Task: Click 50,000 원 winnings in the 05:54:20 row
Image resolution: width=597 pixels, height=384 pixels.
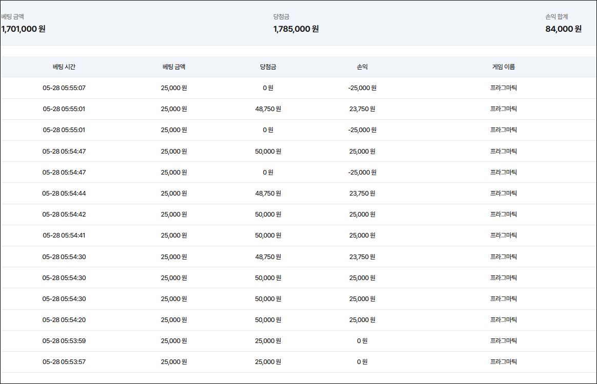Action: (268, 320)
